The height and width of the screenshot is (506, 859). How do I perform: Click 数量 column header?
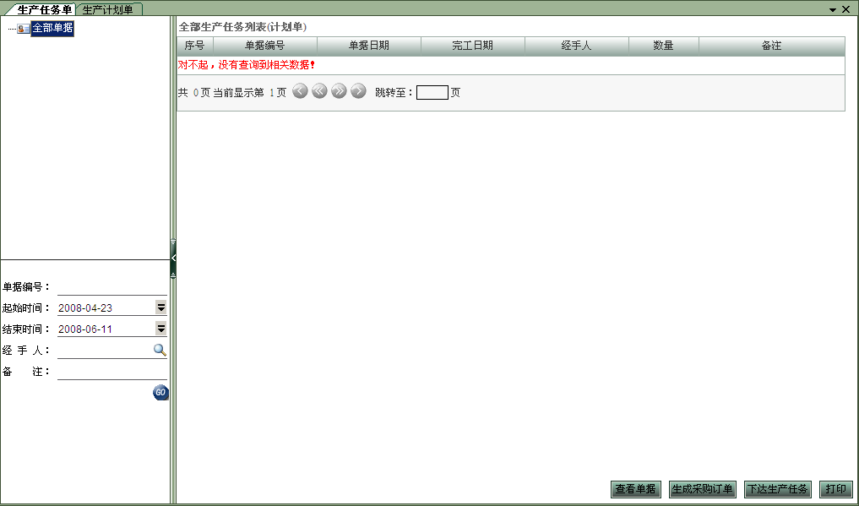(664, 46)
